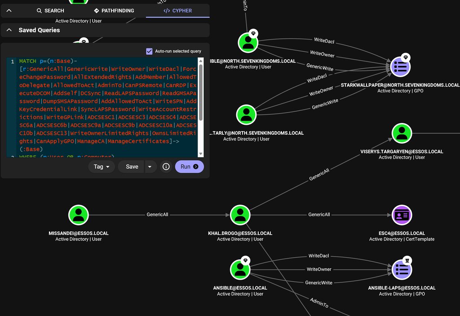Click the ESC4@ESSOS.LOCAL node label
This screenshot has height=316, width=460.
(402, 233)
